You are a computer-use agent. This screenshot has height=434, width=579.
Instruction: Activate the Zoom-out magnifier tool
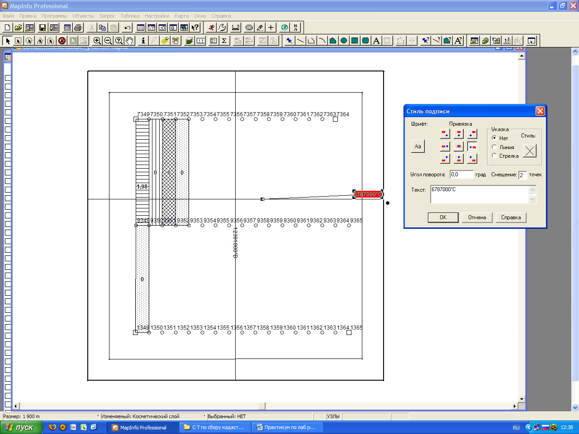pyautogui.click(x=108, y=41)
